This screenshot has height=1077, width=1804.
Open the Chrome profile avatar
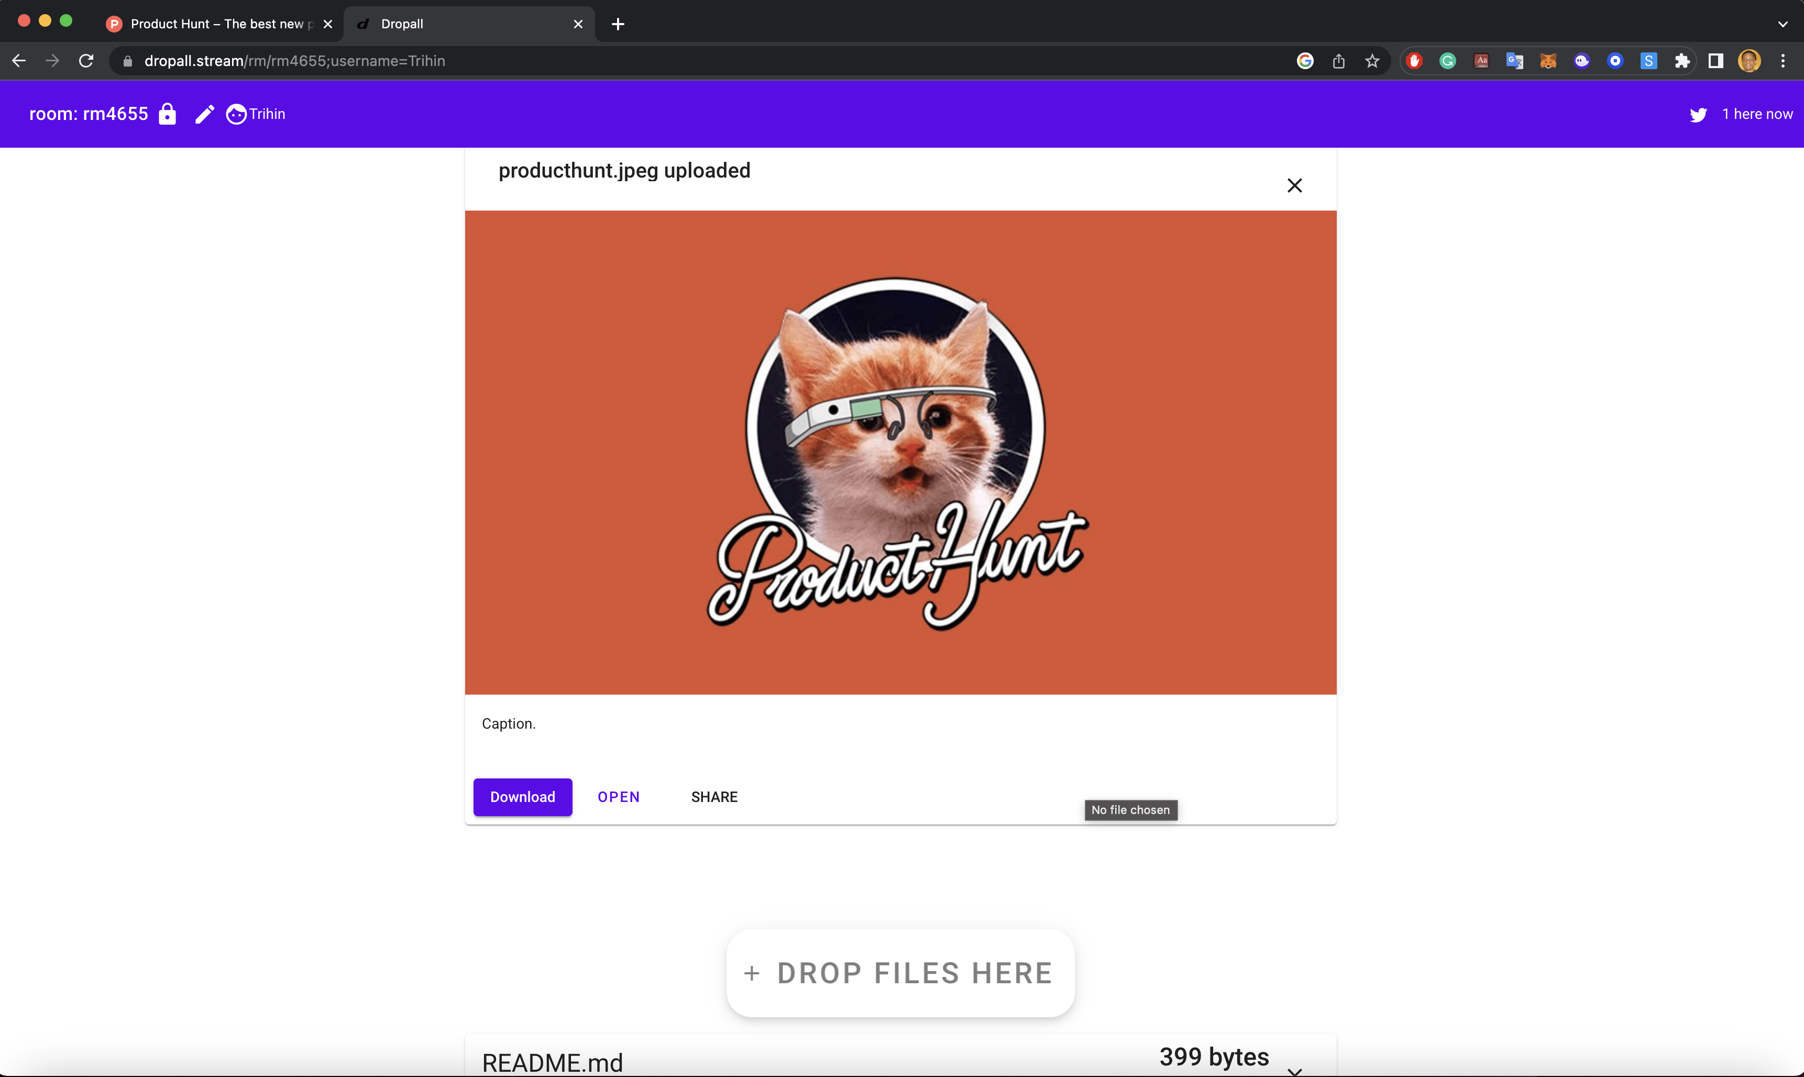click(x=1750, y=61)
